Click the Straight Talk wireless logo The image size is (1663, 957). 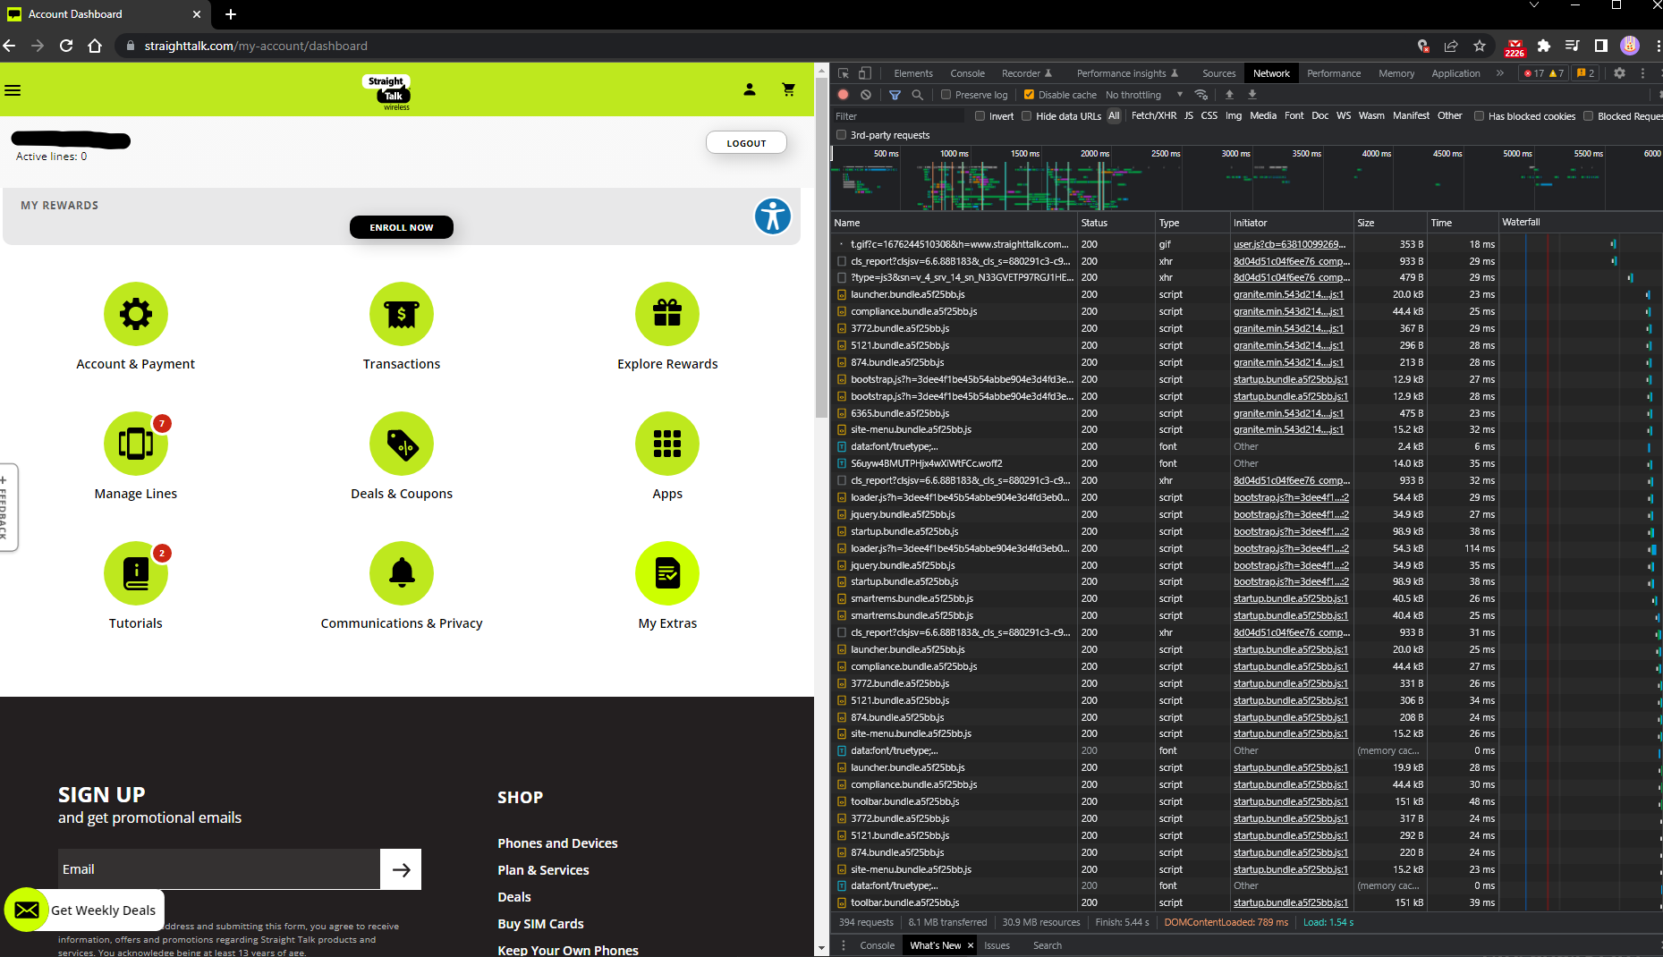(x=388, y=92)
